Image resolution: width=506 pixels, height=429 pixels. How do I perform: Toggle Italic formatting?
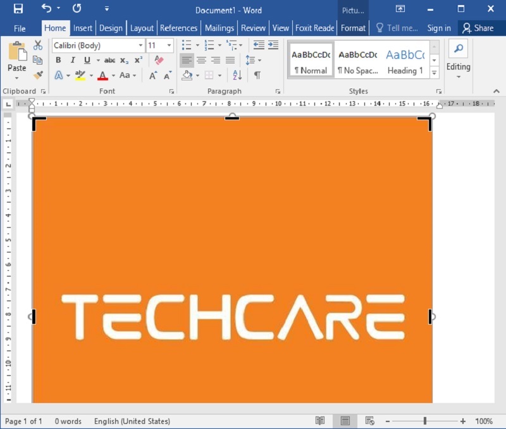[x=73, y=60]
